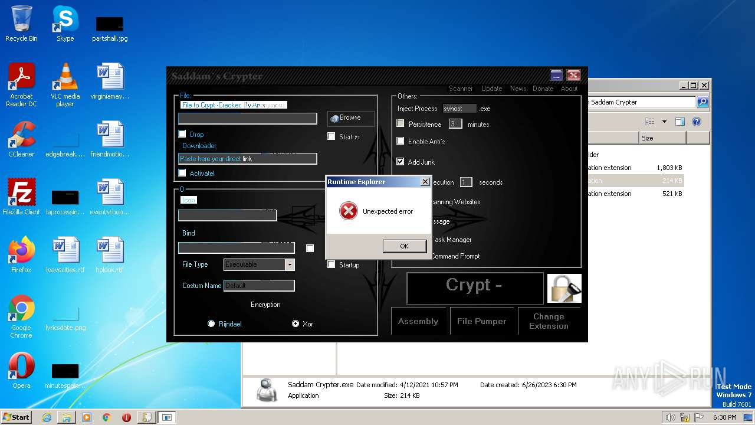Image resolution: width=755 pixels, height=425 pixels.
Task: Open the File Pumper button
Action: tap(482, 321)
